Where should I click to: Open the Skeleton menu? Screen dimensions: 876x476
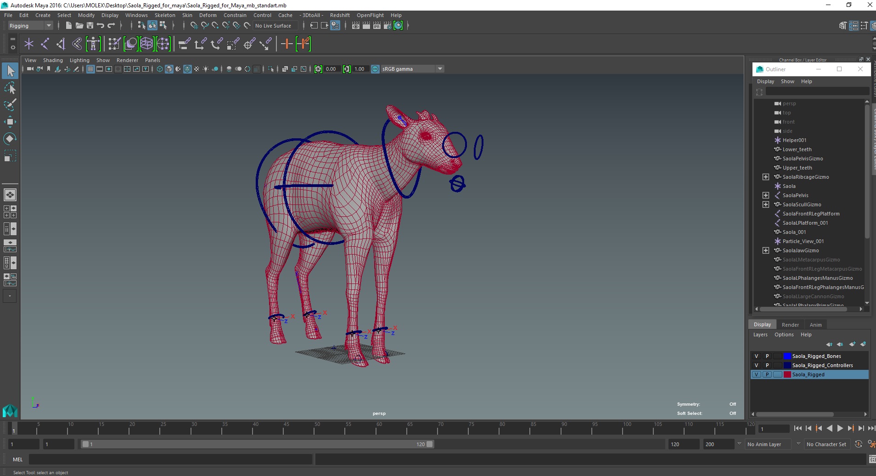click(164, 15)
